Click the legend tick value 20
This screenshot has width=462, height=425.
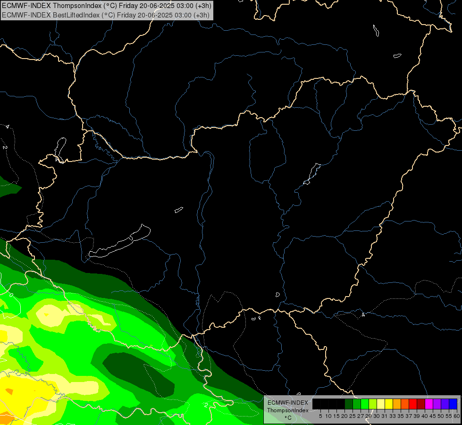click(x=344, y=416)
